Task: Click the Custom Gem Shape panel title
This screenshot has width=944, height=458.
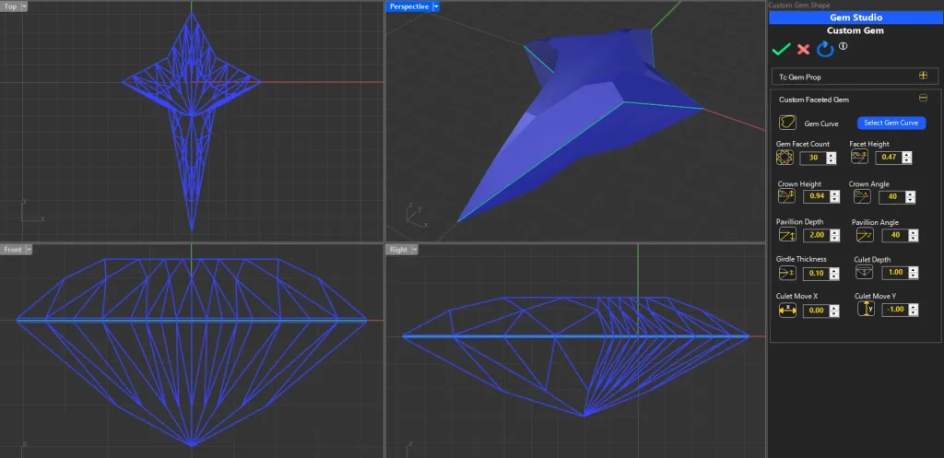Action: click(798, 5)
